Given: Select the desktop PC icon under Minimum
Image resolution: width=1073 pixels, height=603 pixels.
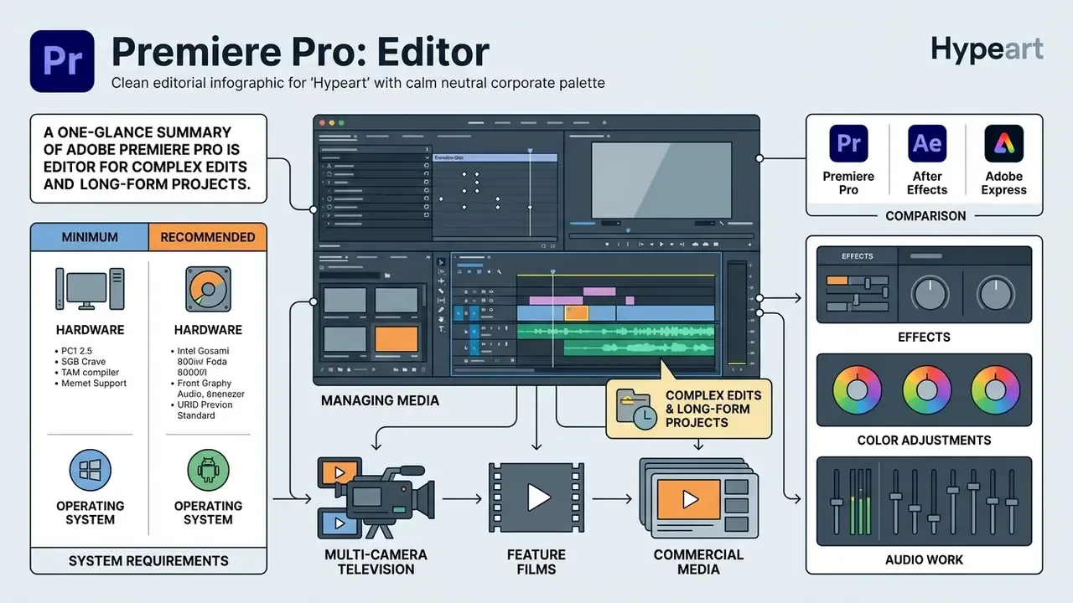Looking at the screenshot, I should pos(90,290).
